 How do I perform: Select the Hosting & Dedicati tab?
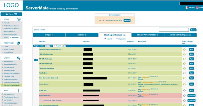(115, 35)
